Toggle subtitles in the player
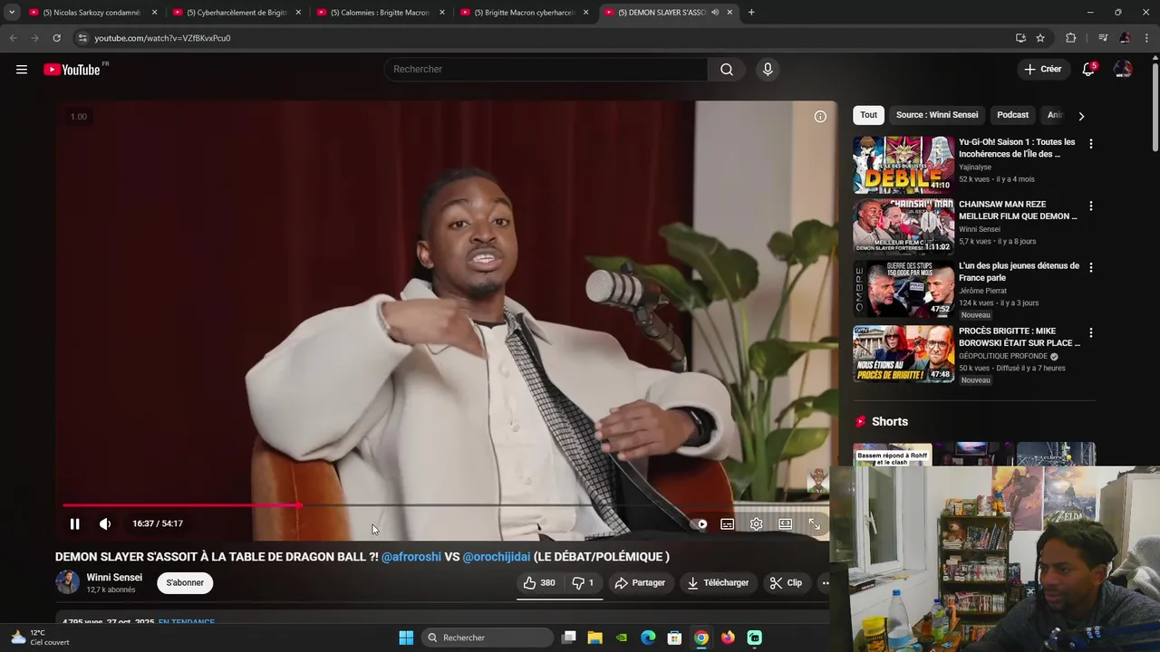This screenshot has height=652, width=1160. (x=727, y=523)
